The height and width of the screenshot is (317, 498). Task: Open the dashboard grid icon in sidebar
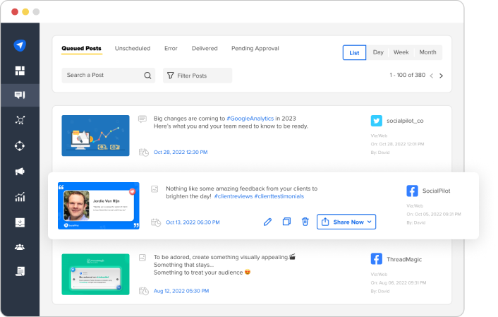pos(20,71)
